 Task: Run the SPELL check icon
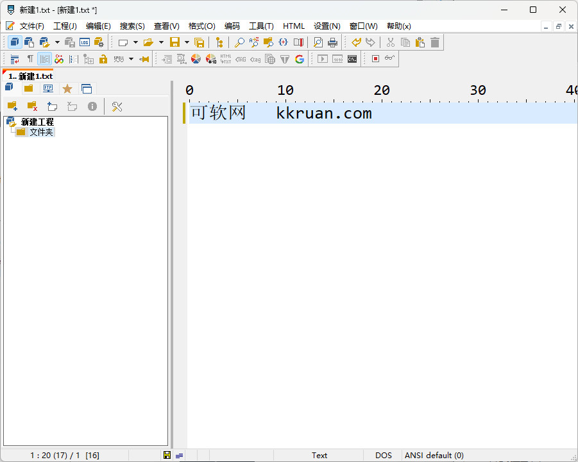(119, 59)
